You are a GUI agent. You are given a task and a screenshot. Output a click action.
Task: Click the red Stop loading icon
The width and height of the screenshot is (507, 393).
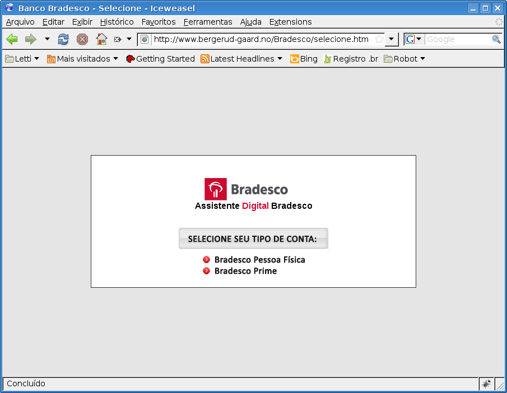(82, 39)
